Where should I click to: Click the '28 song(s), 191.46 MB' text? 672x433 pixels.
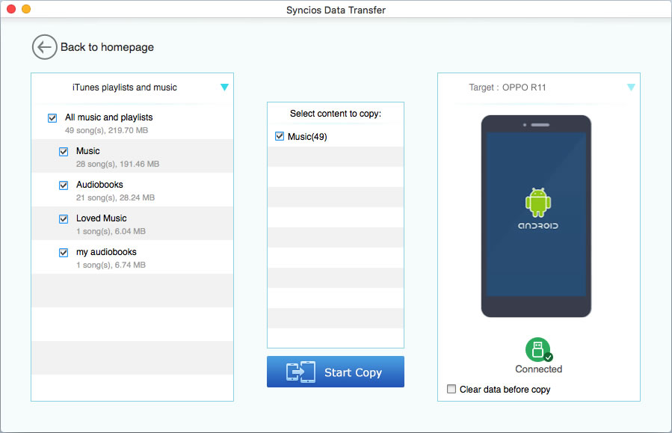click(x=118, y=164)
